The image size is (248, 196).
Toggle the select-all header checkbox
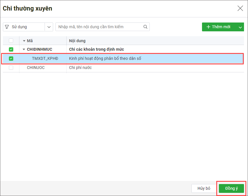[11, 41]
